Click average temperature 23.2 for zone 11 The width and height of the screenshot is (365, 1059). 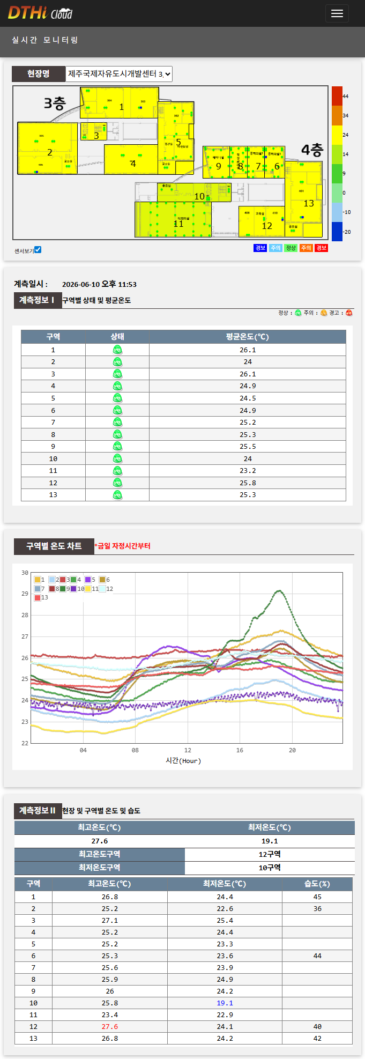tap(248, 471)
